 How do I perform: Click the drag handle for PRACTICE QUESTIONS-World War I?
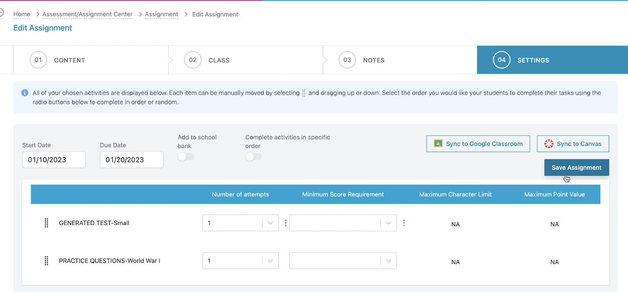46,261
